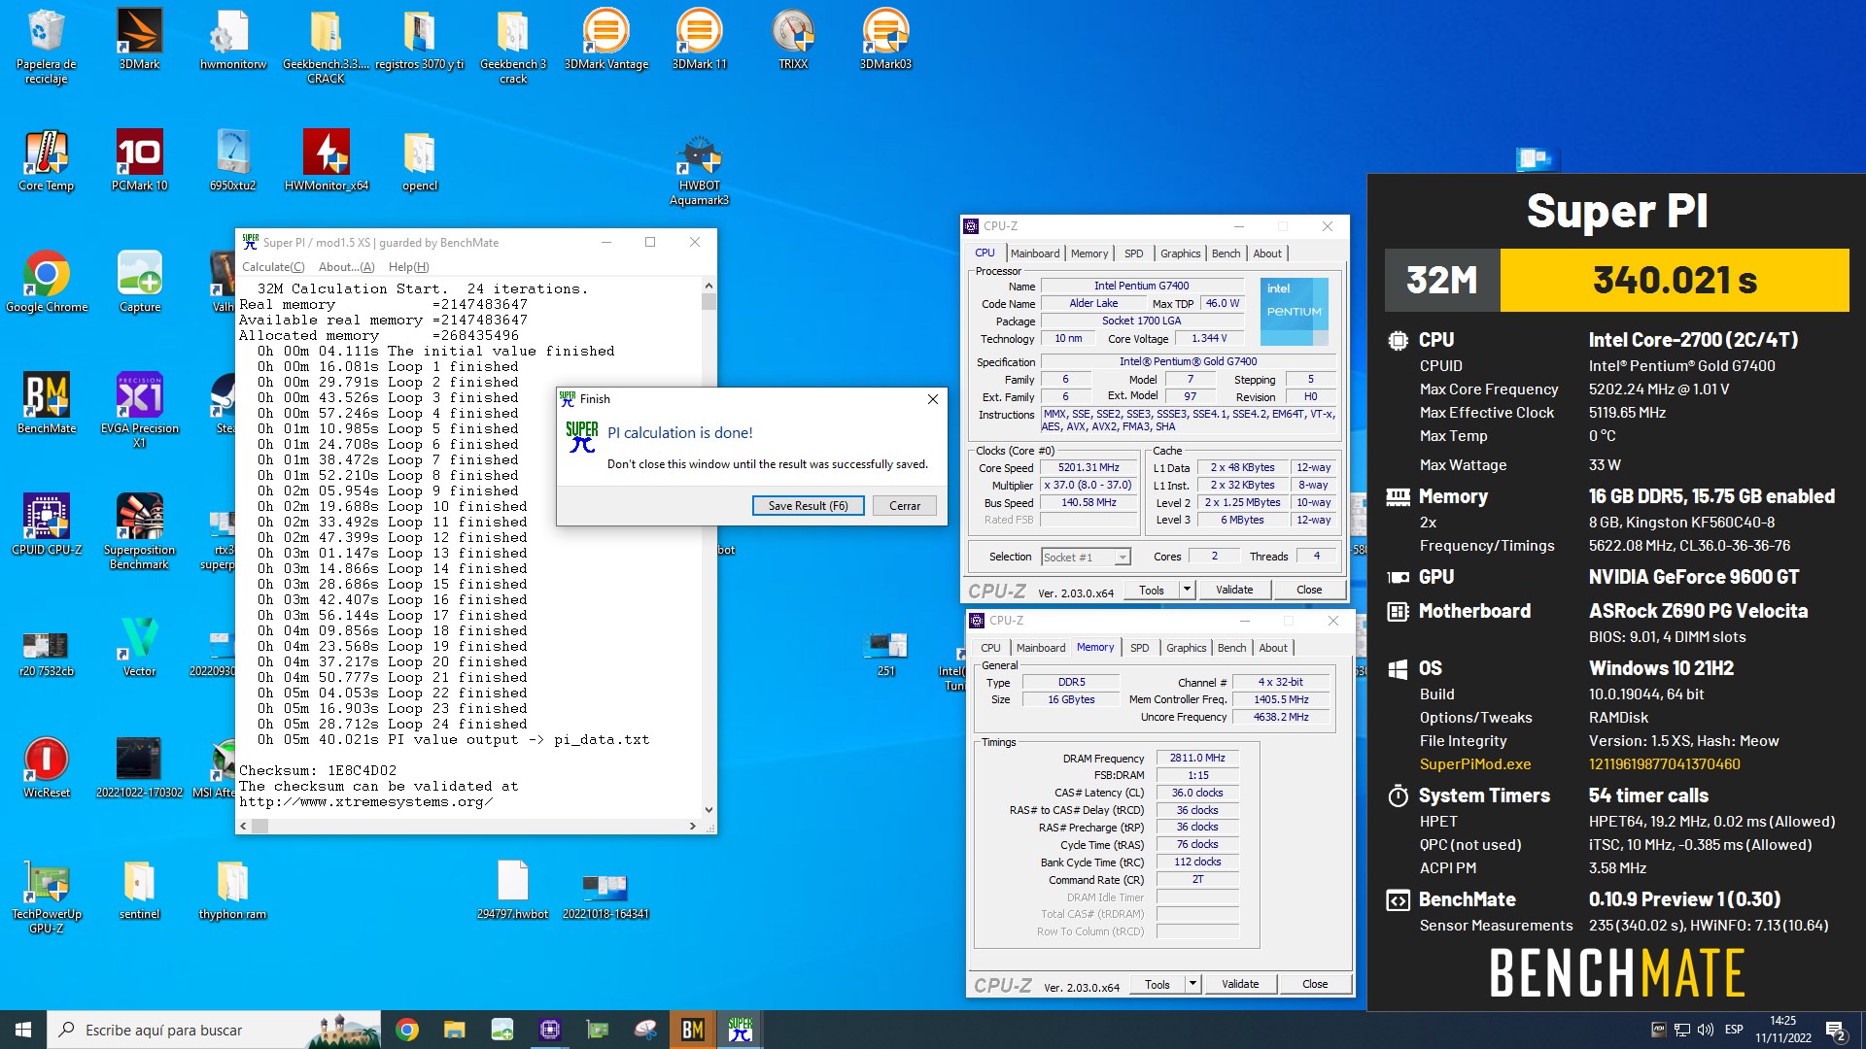Click Tools button in upper CPU-Z
1866x1049 pixels.
tap(1152, 590)
